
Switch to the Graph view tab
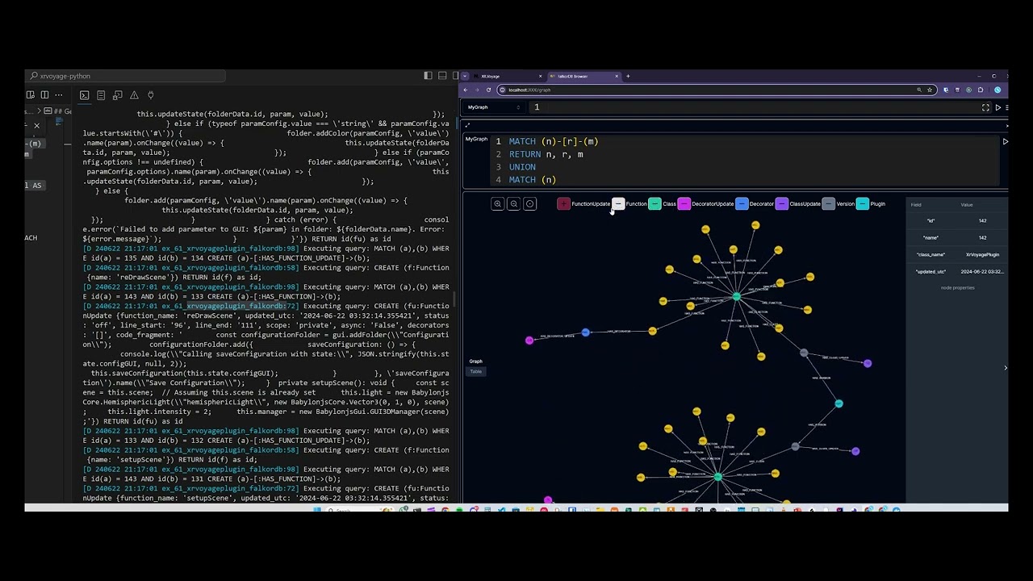476,362
